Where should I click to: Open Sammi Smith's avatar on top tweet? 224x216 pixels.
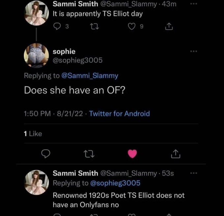click(x=37, y=13)
